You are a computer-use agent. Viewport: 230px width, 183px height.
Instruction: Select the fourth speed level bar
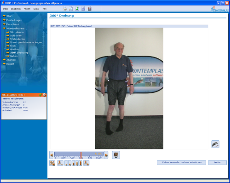[77, 163]
